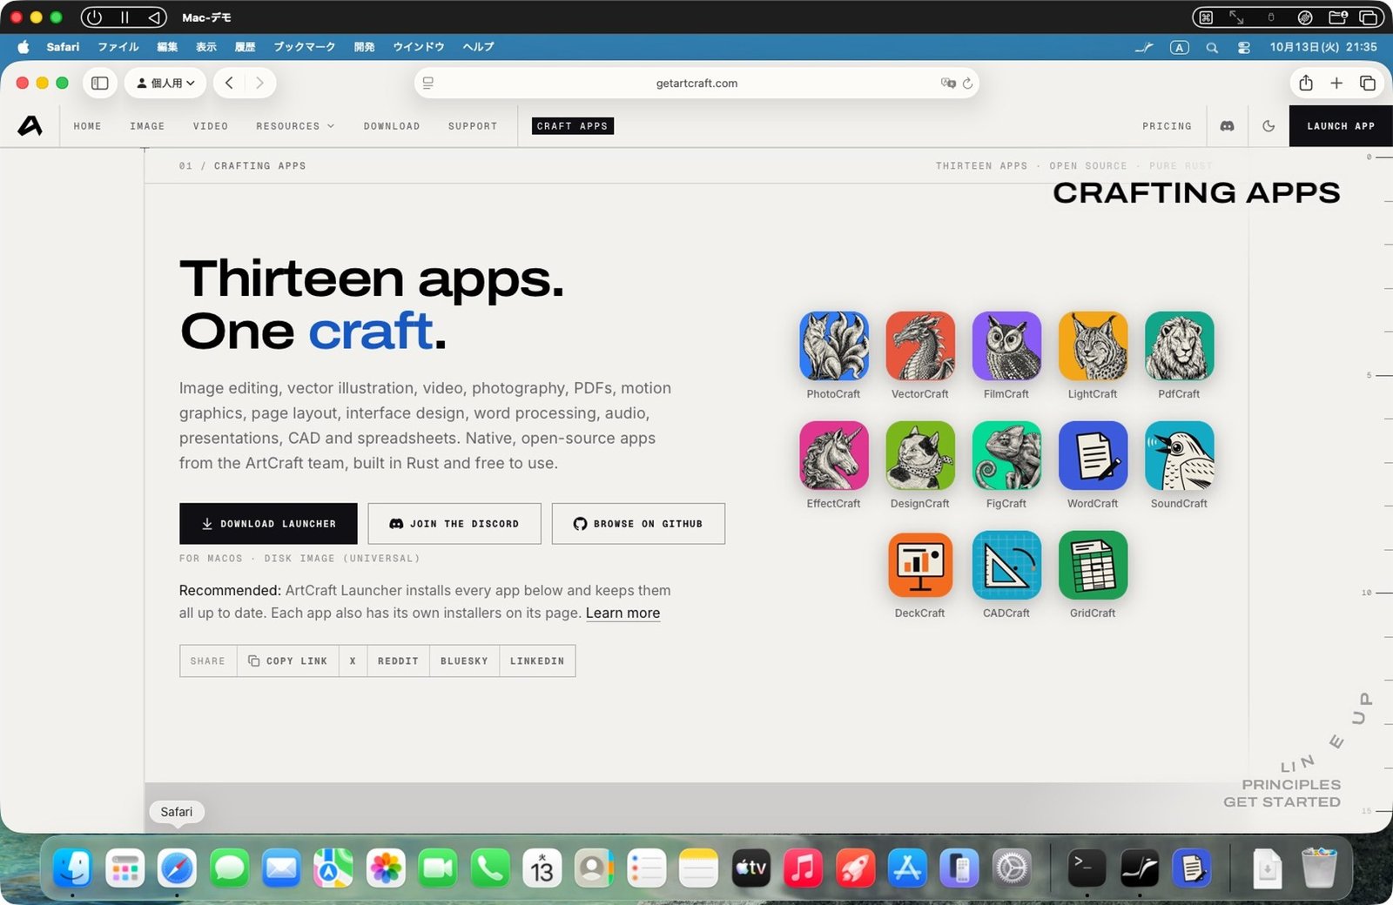Click the Safari share icon
The width and height of the screenshot is (1393, 905).
[1305, 83]
